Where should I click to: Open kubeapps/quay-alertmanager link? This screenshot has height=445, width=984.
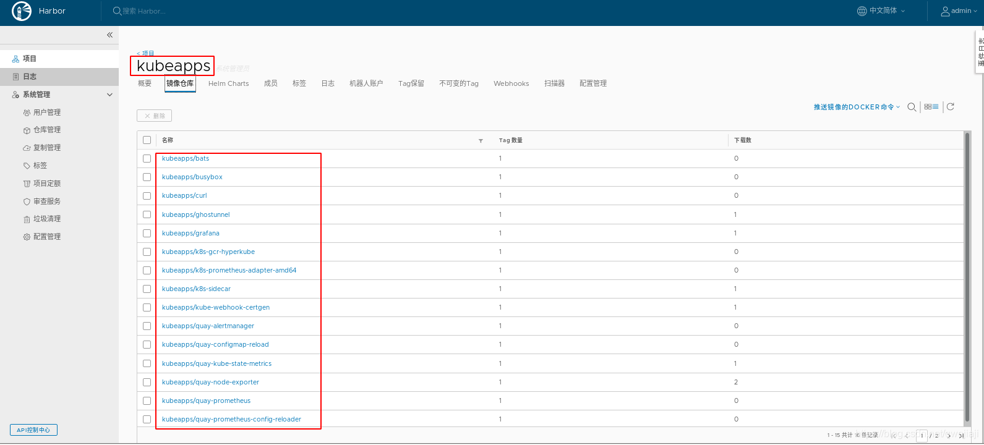(208, 326)
